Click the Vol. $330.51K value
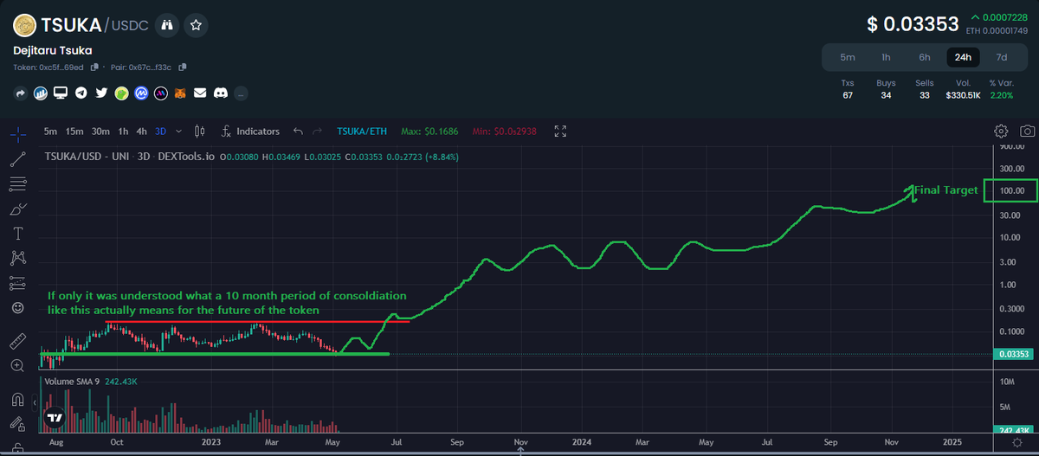Screen dimensions: 1039x456 coord(962,95)
